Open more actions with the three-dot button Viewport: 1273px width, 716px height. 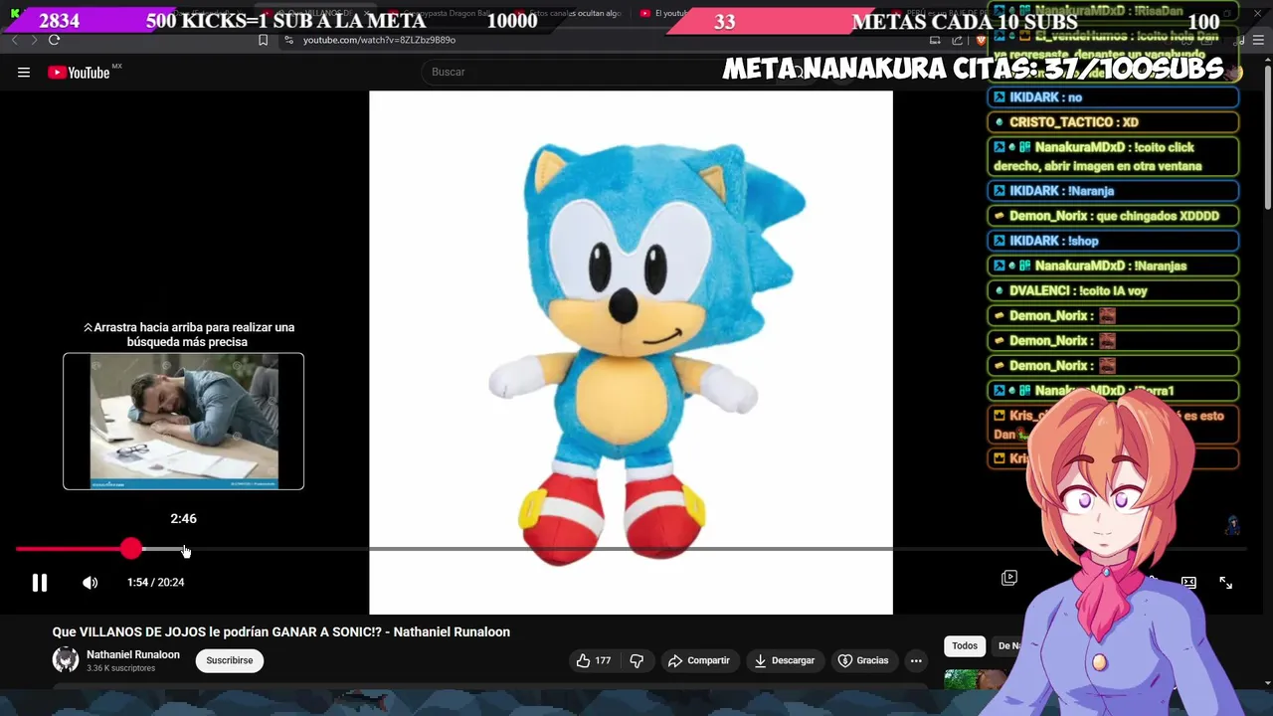[916, 660]
